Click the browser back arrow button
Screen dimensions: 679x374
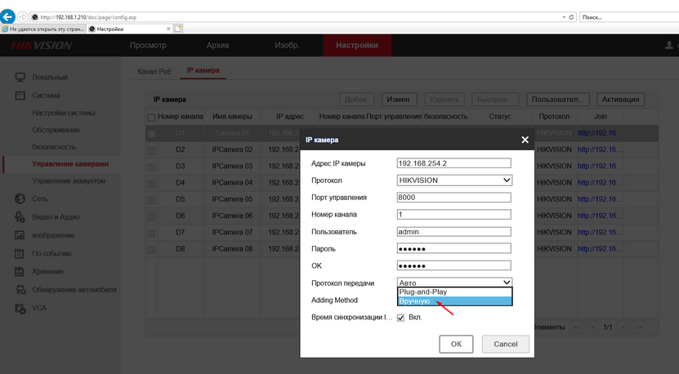tap(7, 17)
